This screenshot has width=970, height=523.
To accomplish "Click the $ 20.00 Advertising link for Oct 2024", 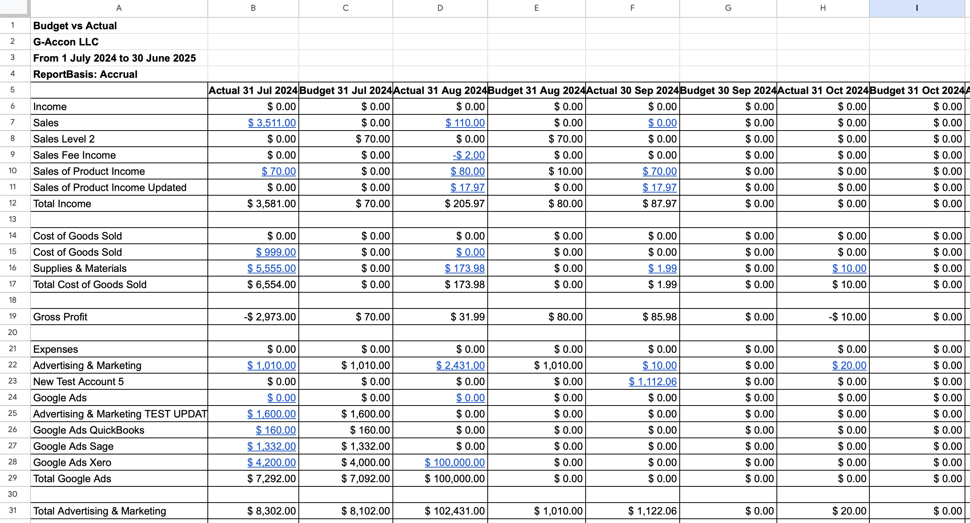I will point(849,365).
